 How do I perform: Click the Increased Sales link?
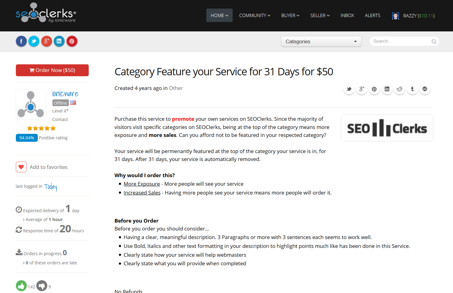142,193
